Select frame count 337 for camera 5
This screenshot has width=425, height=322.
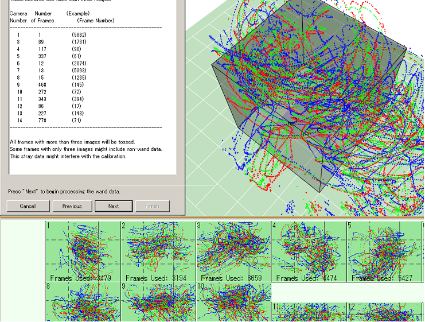pyautogui.click(x=42, y=56)
